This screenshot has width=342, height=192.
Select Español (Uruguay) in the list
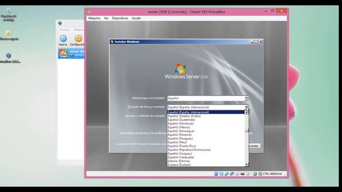pyautogui.click(x=206, y=154)
